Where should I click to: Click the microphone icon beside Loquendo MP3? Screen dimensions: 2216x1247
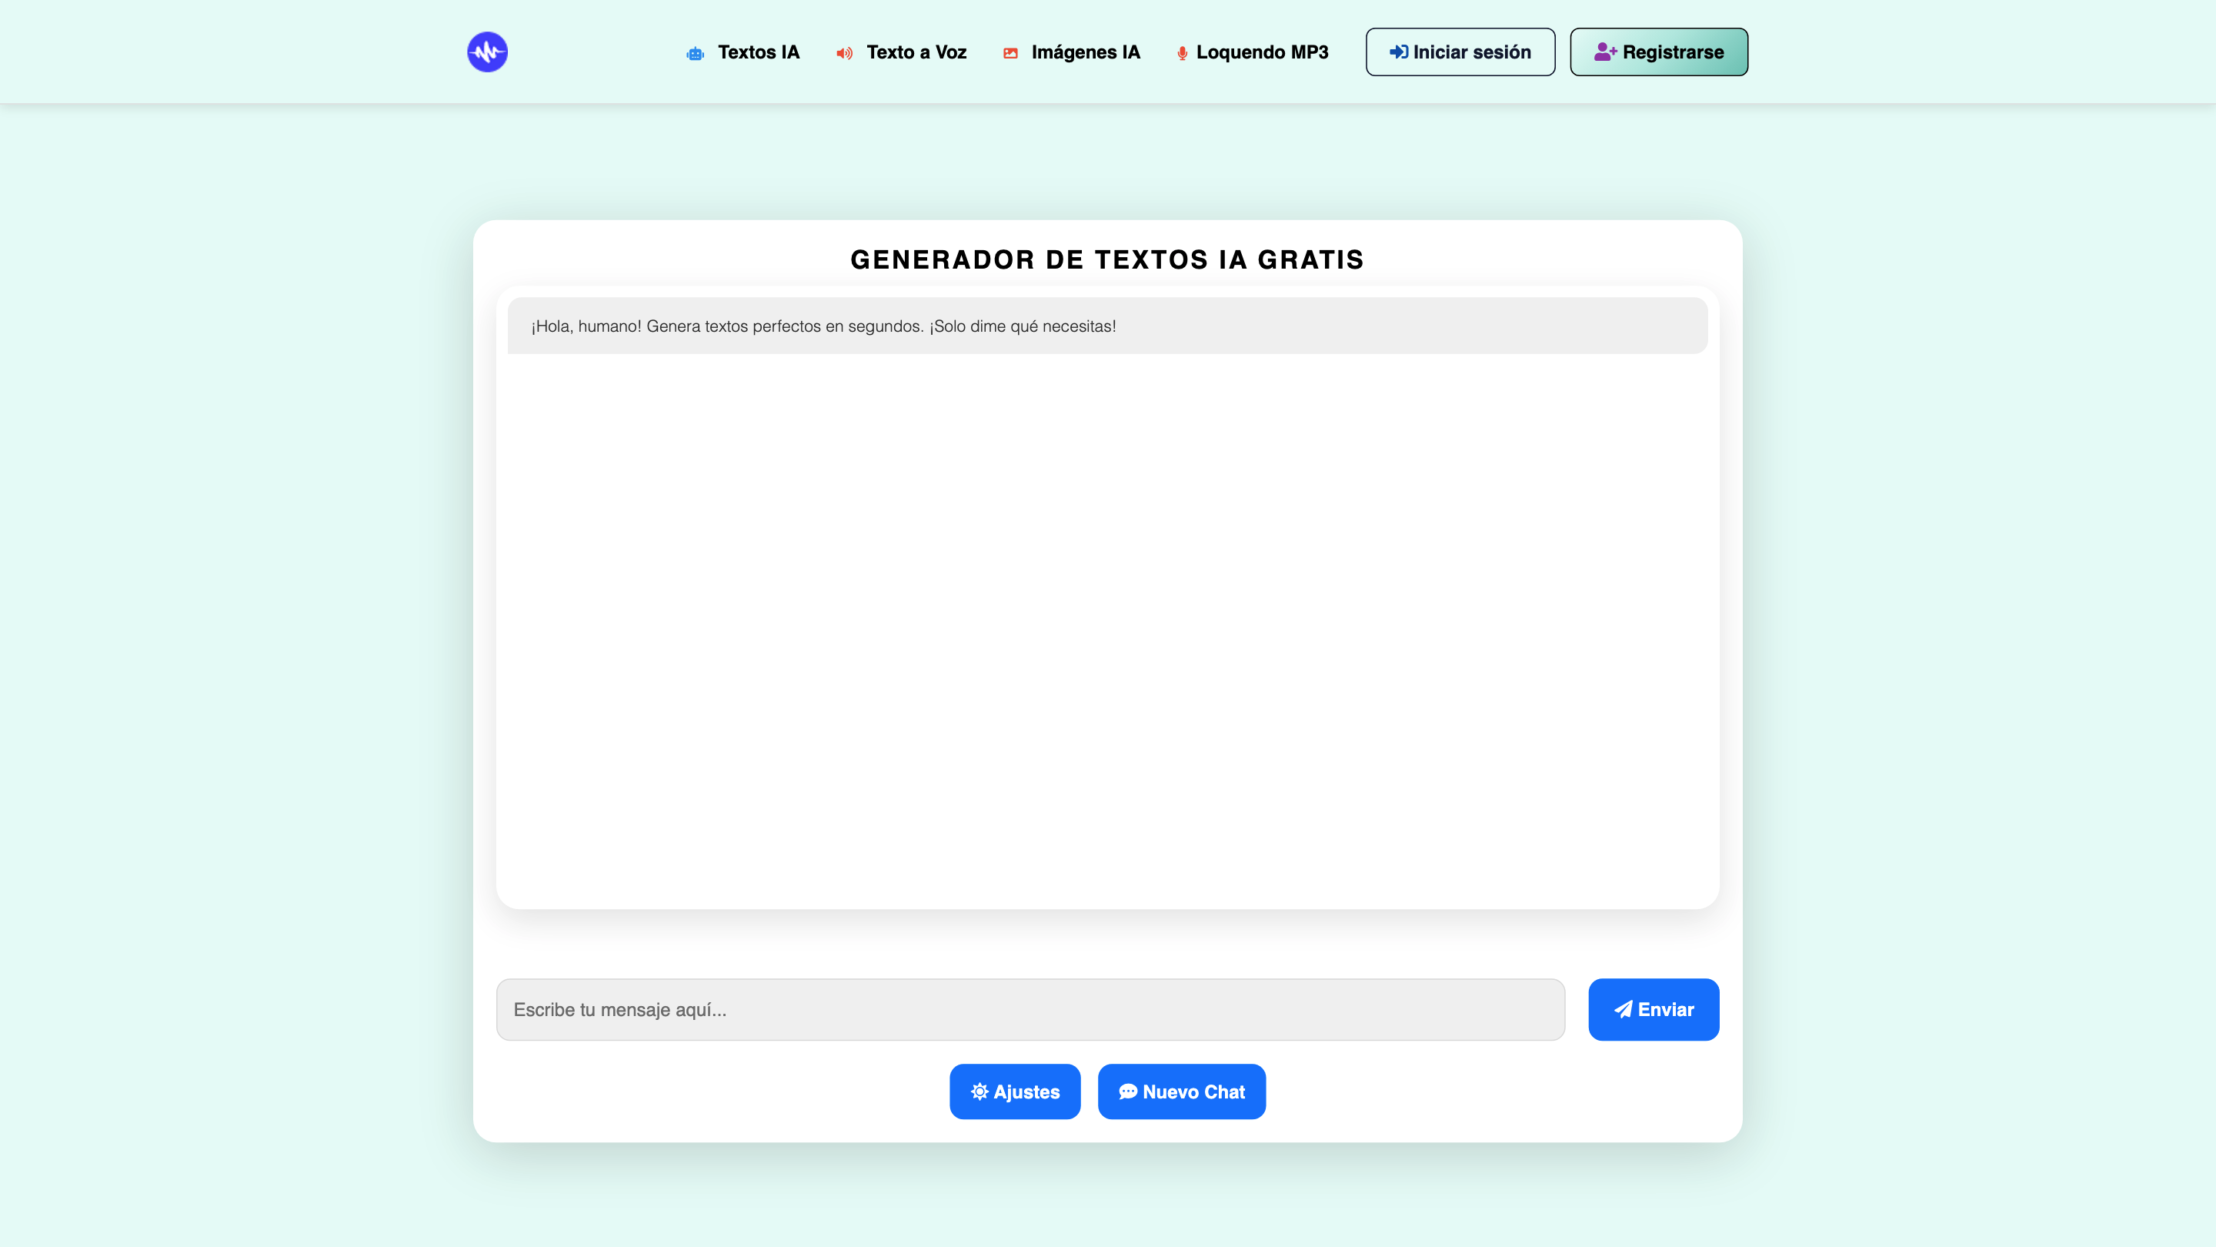point(1182,53)
